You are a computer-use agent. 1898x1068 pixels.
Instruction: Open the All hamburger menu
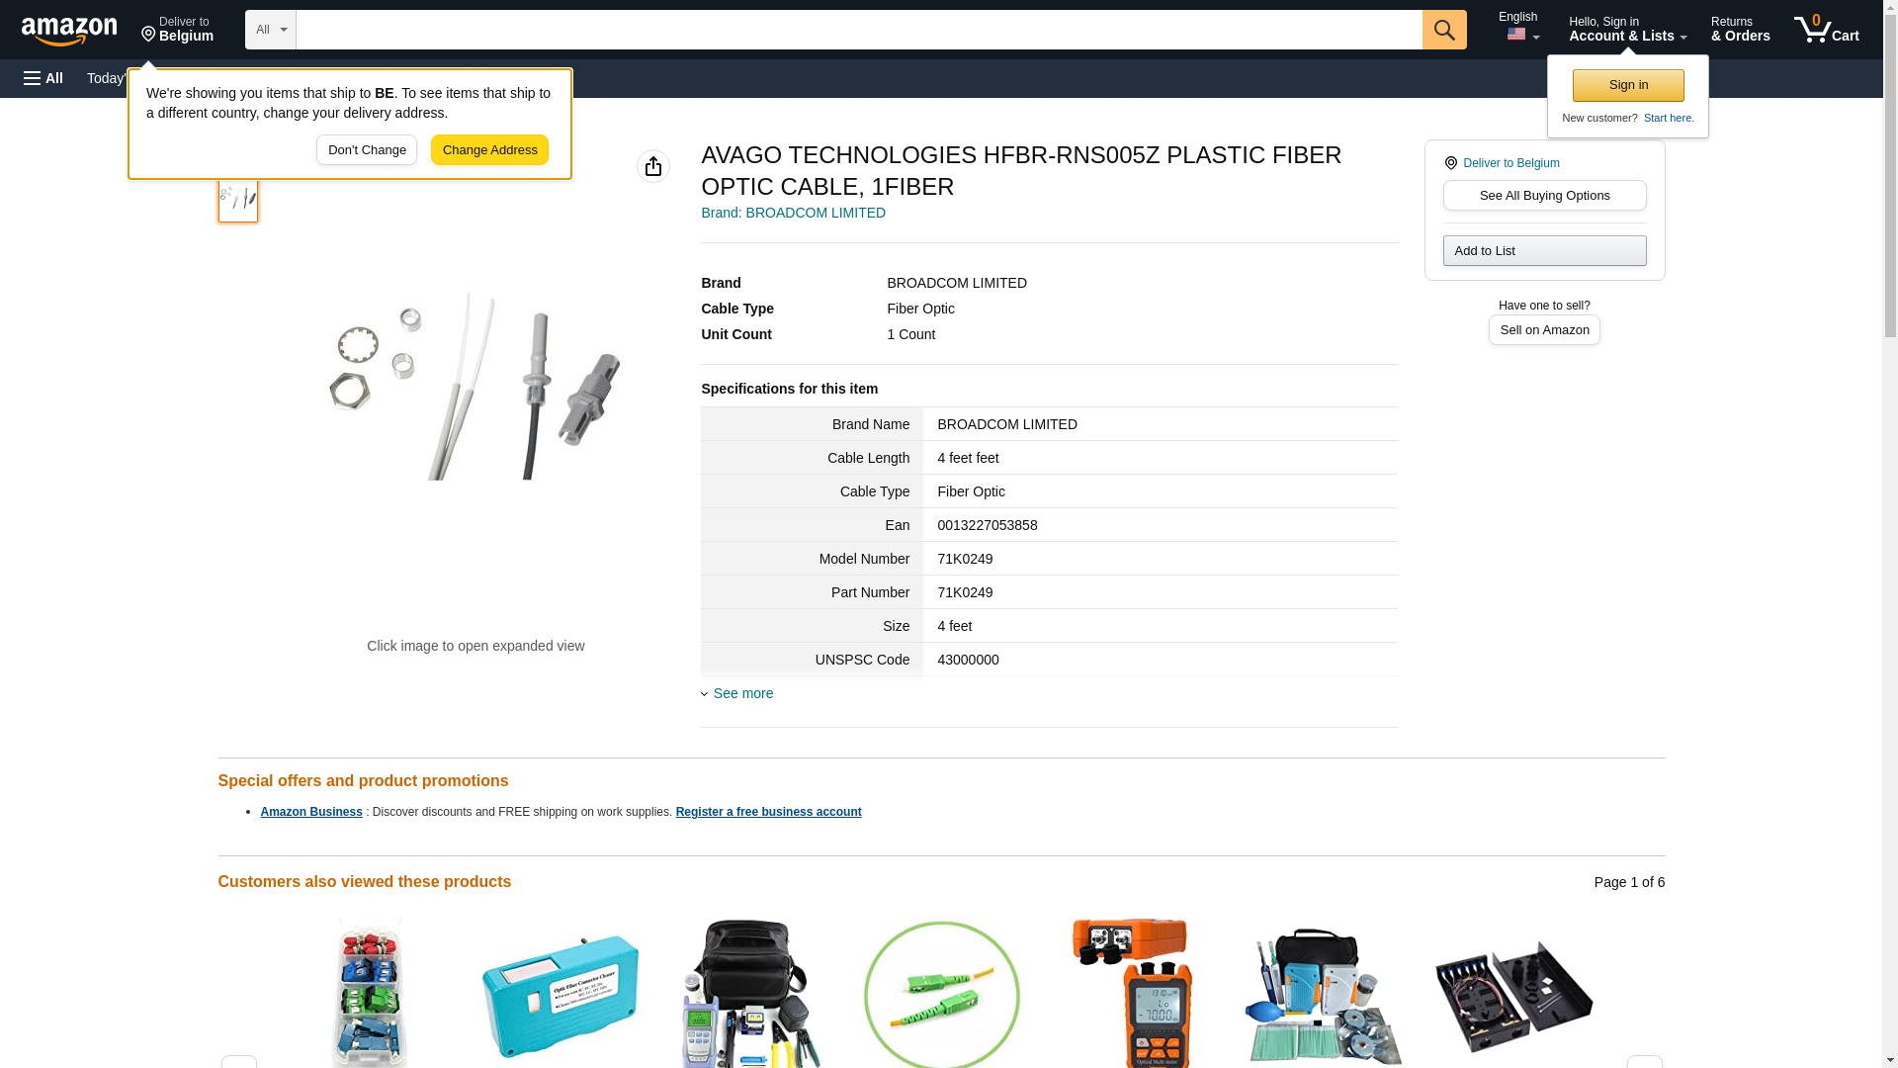coord(43,78)
